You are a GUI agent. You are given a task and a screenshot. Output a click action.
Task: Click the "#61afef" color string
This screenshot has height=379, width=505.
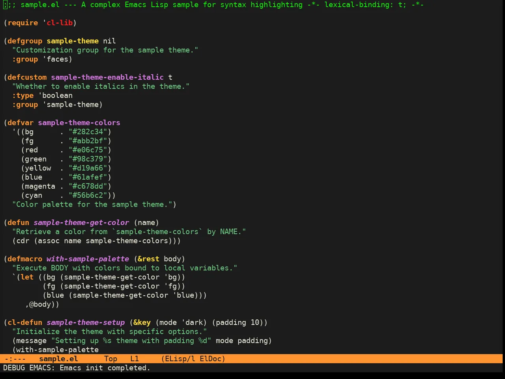coord(88,177)
